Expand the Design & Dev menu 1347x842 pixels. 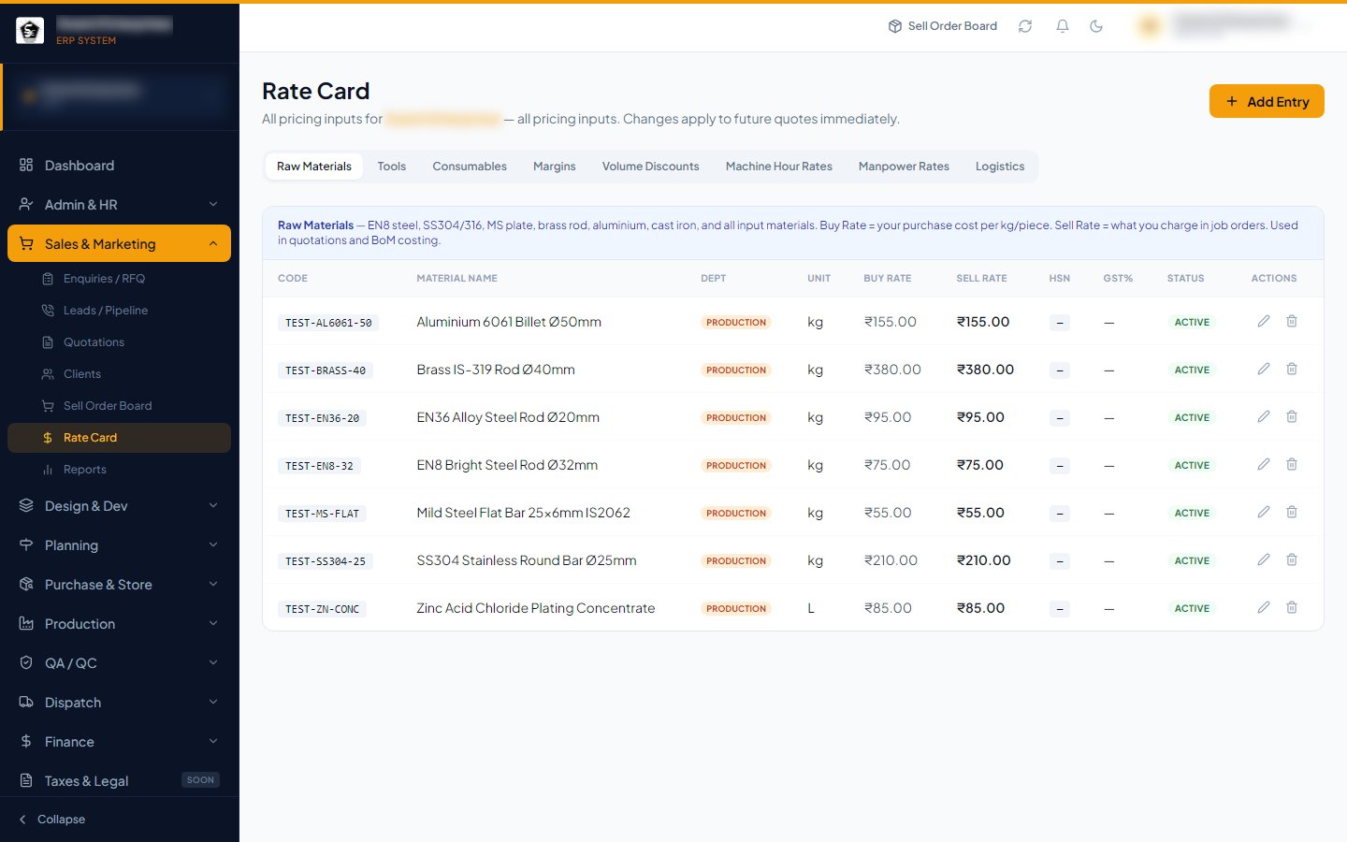tap(119, 506)
